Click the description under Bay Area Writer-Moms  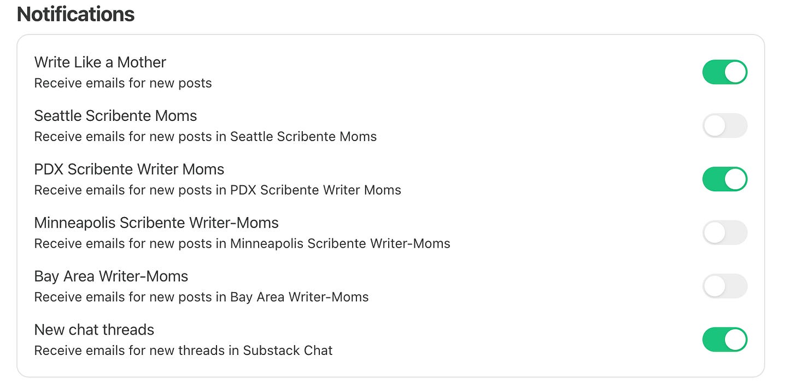201,297
